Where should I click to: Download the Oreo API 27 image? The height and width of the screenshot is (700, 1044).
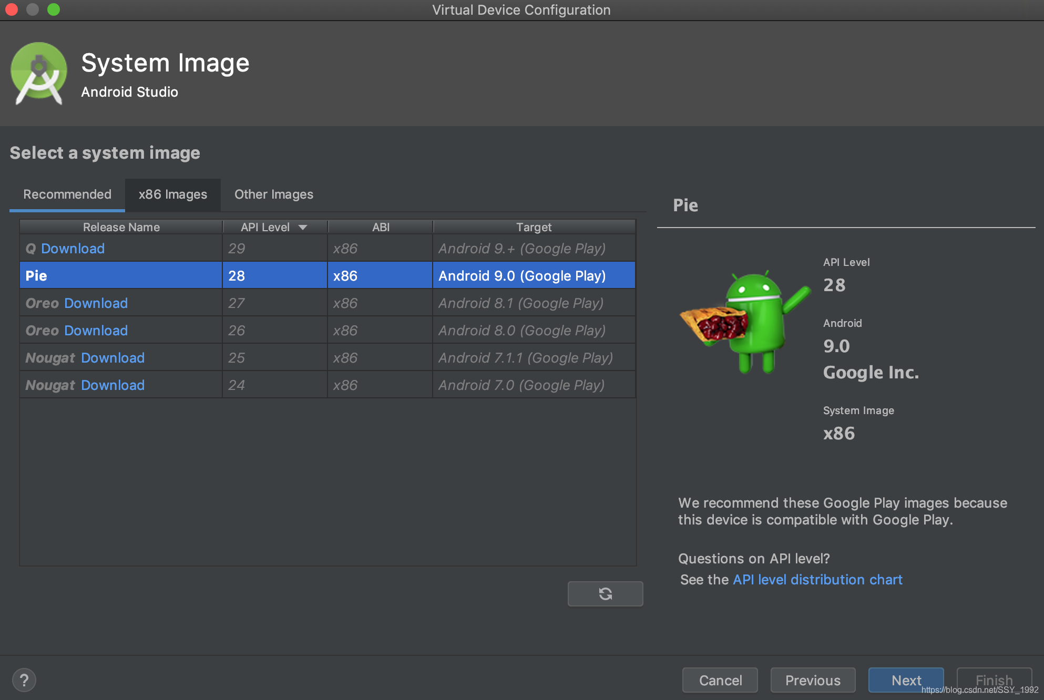(x=96, y=303)
